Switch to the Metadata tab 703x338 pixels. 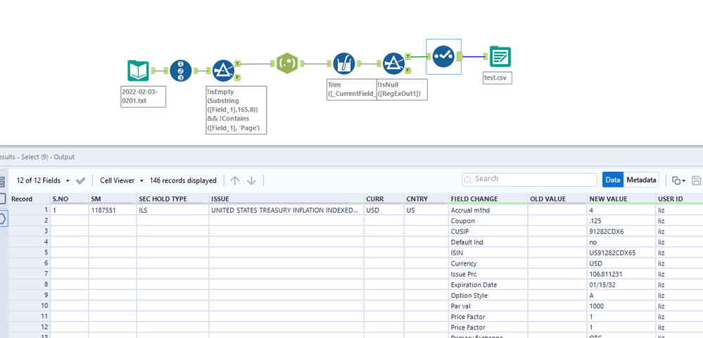(641, 180)
